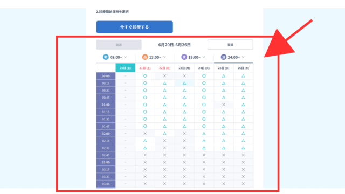Viewport: 345px width, 194px height.
Task: Expand the chevron next to 13:00~
Action: [164, 57]
